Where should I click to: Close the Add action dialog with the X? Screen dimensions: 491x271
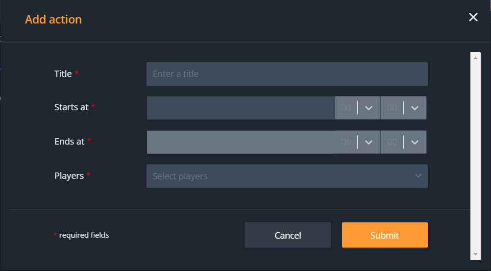click(x=473, y=18)
